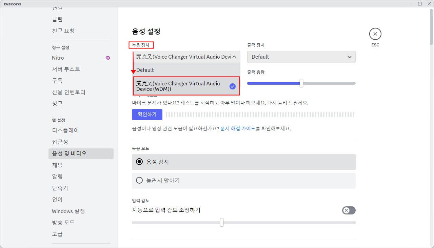434x248 pixels.
Task: Open the 단축키 settings section
Action: click(60, 188)
